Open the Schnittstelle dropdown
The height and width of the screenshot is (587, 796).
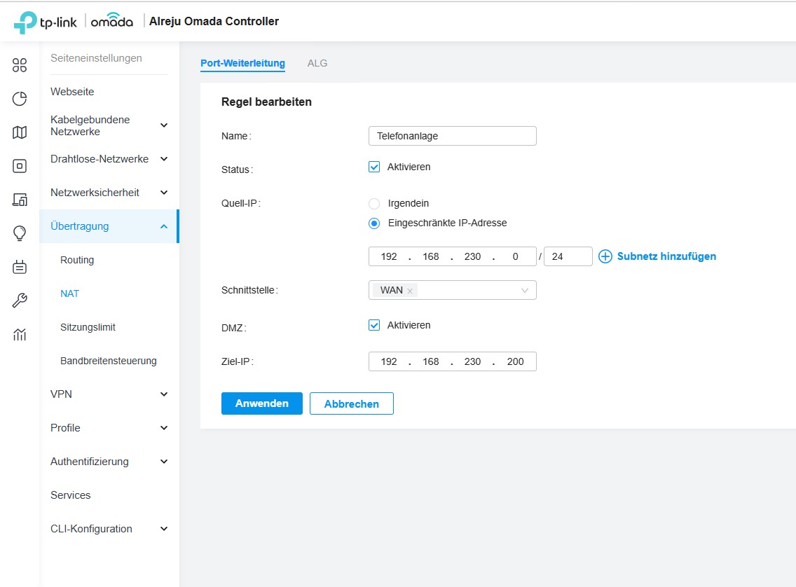tap(524, 291)
